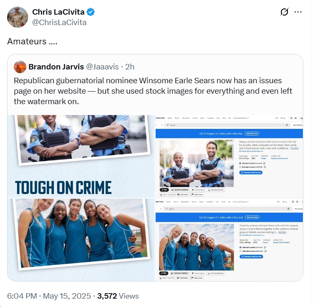Click Chris LaCivita's profile avatar

18,17
